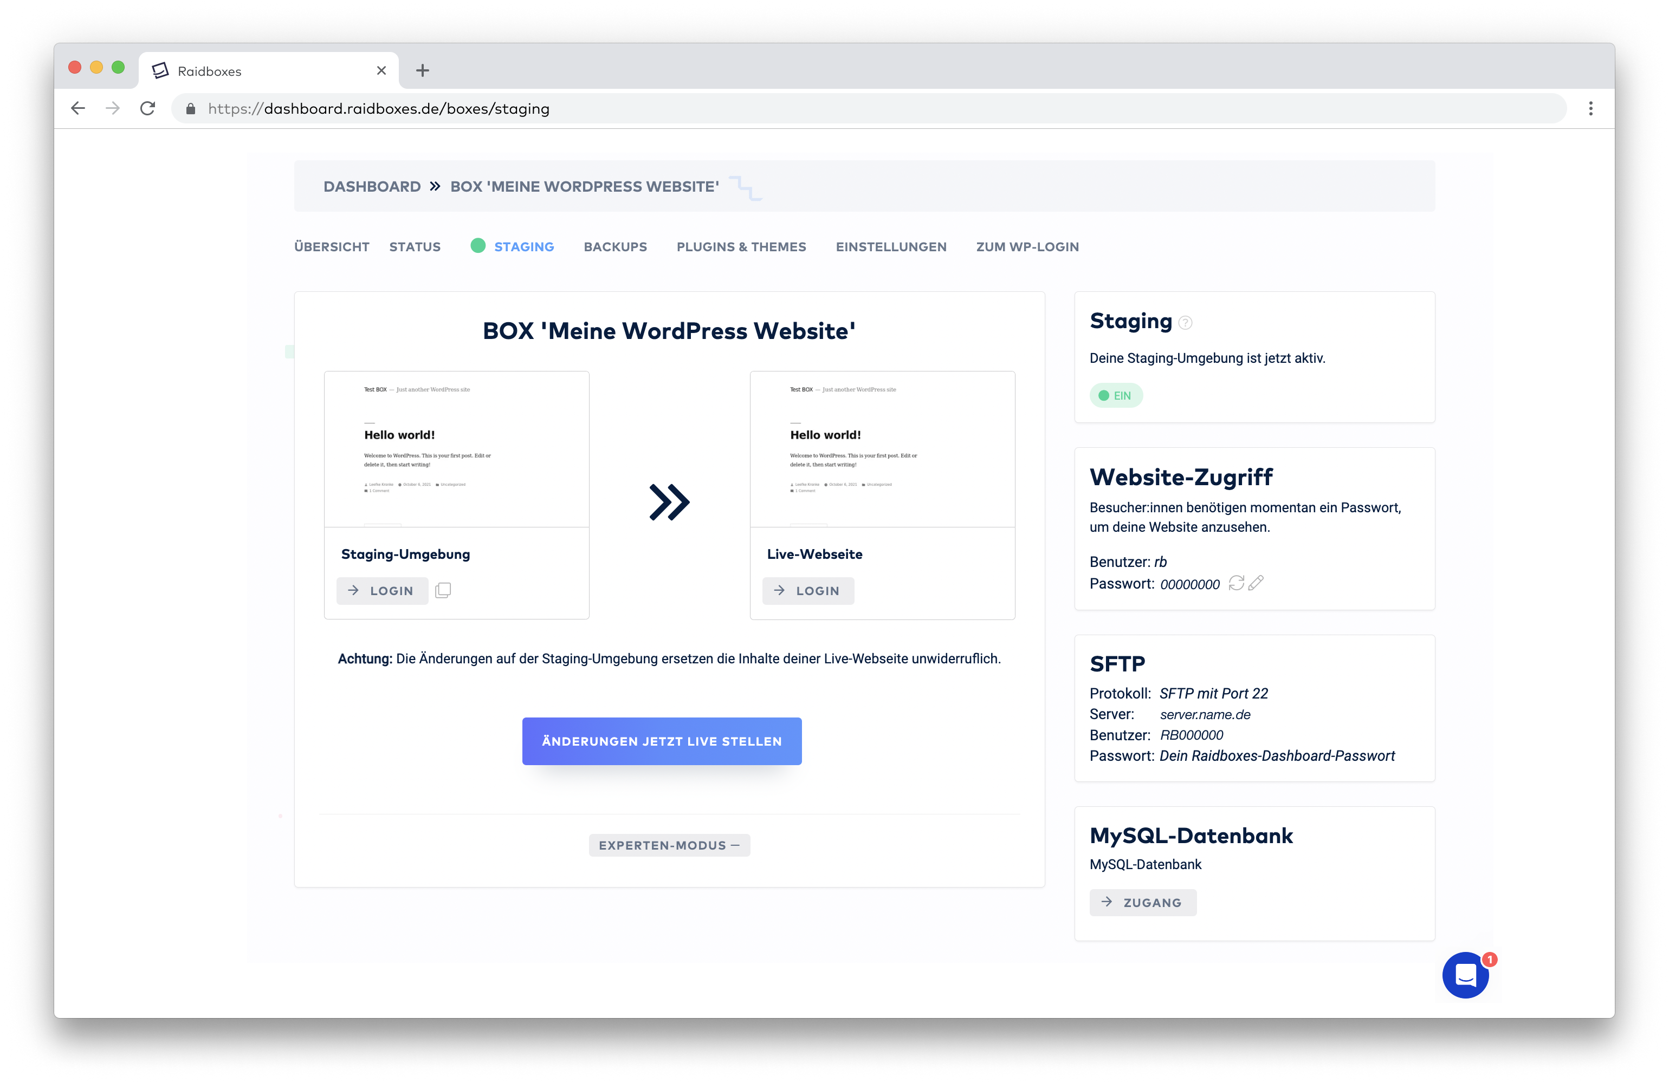Open the Staging help question mark icon
The width and height of the screenshot is (1669, 1083).
pos(1185,322)
